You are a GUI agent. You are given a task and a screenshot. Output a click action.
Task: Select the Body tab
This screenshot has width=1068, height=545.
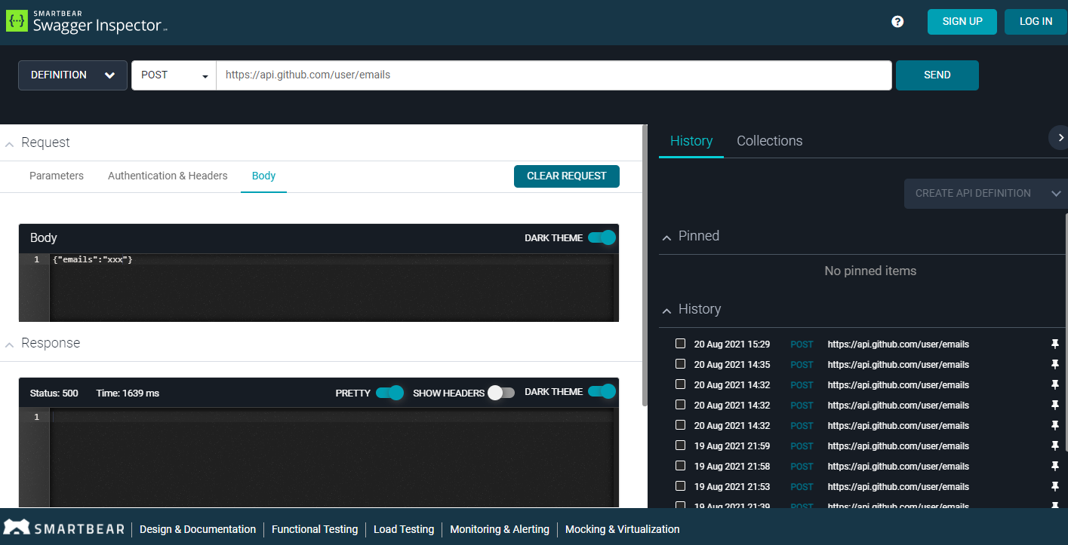(263, 176)
